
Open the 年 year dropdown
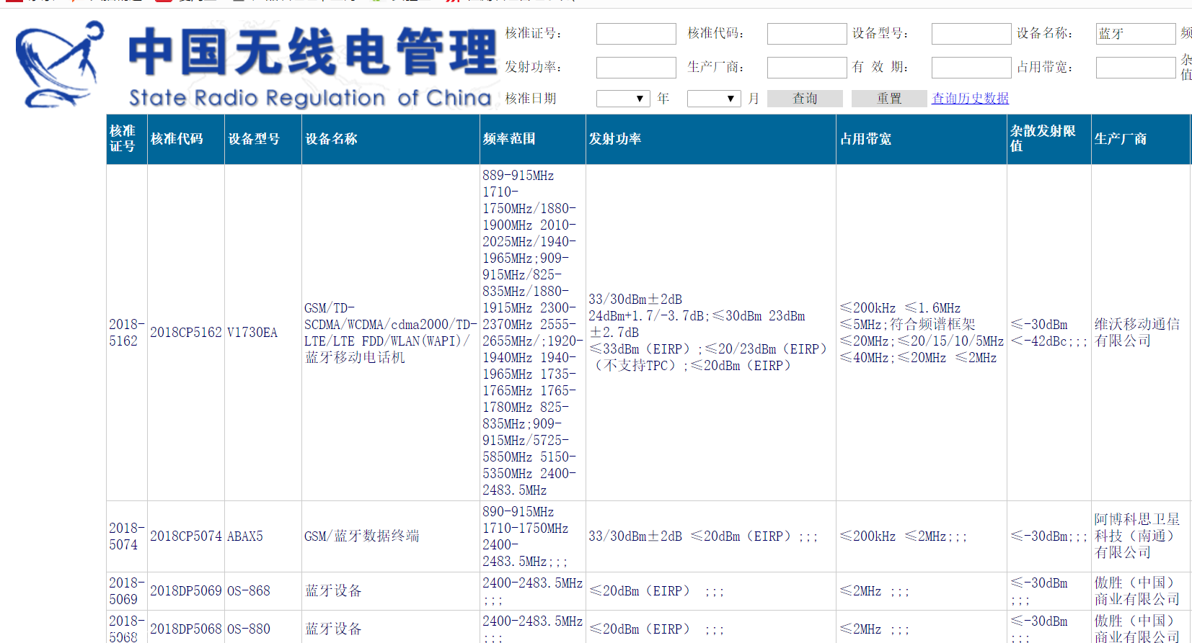(624, 99)
